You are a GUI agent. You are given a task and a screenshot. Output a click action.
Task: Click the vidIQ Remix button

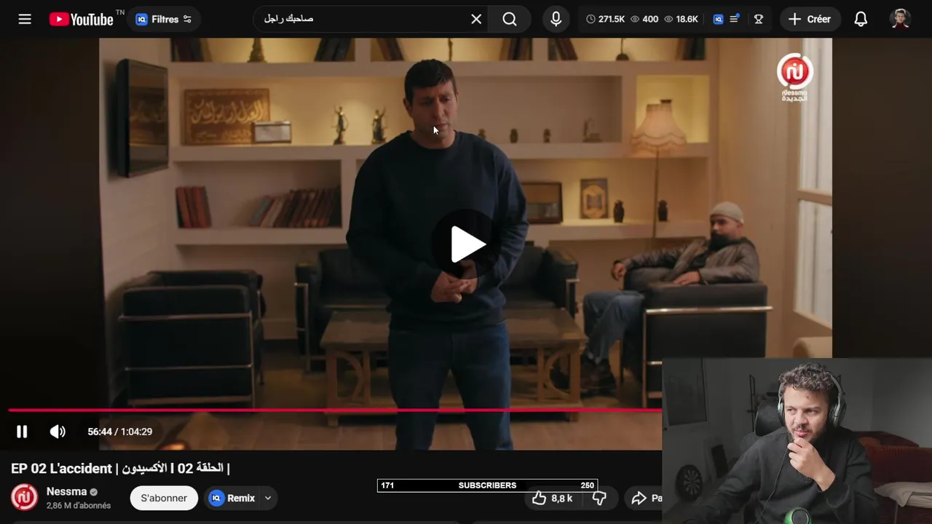pos(232,498)
